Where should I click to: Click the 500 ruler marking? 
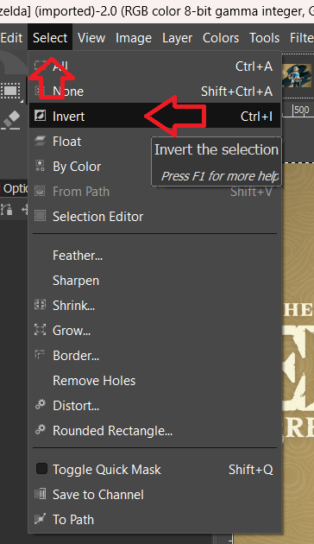[301, 111]
